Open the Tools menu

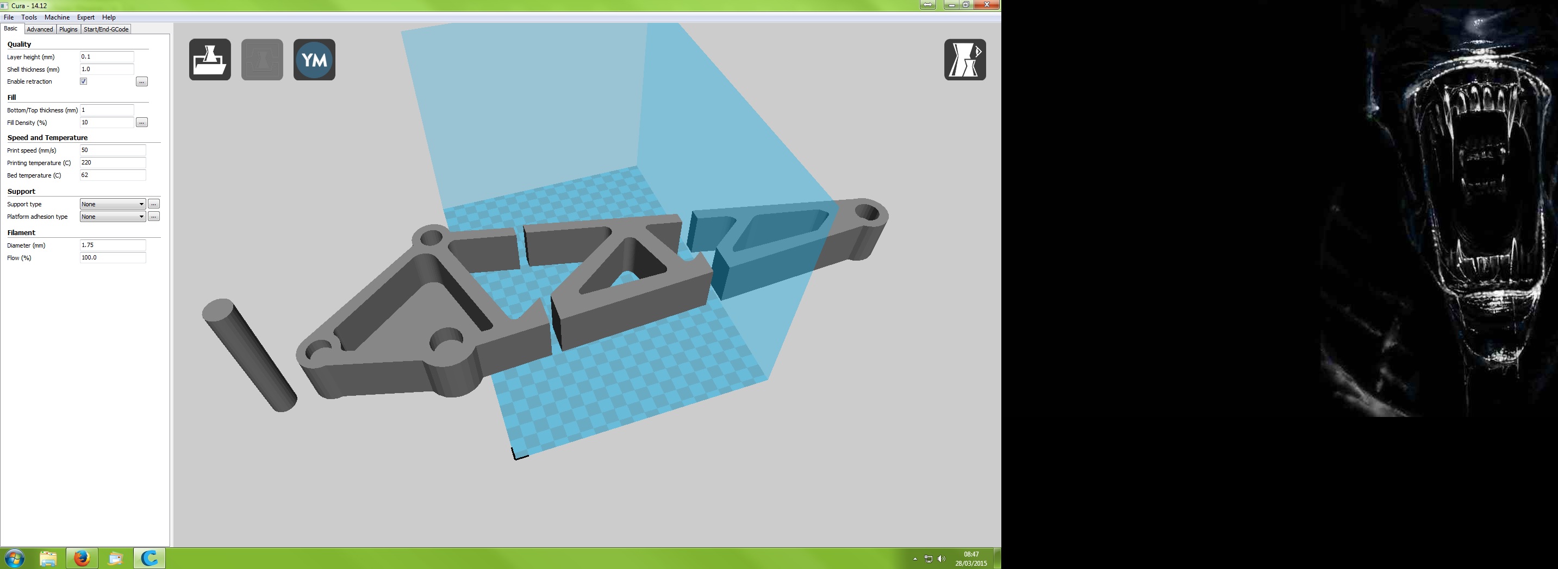(29, 17)
